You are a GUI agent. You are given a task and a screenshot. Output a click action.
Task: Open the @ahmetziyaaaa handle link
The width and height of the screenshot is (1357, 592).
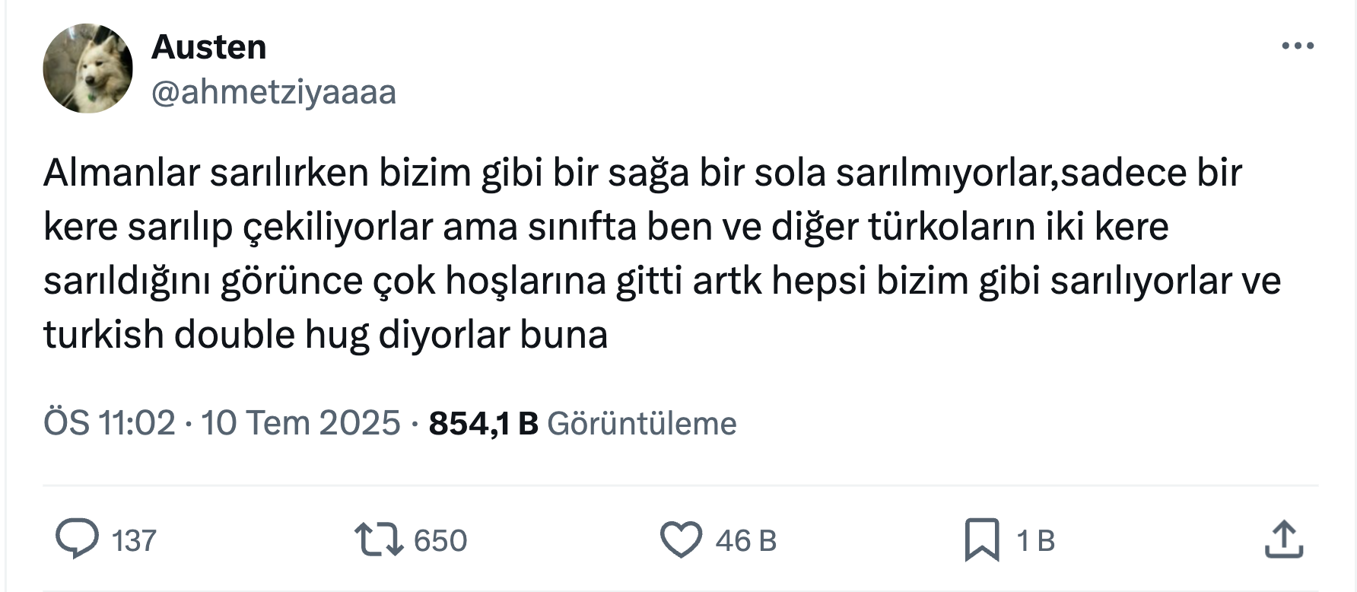pos(274,93)
